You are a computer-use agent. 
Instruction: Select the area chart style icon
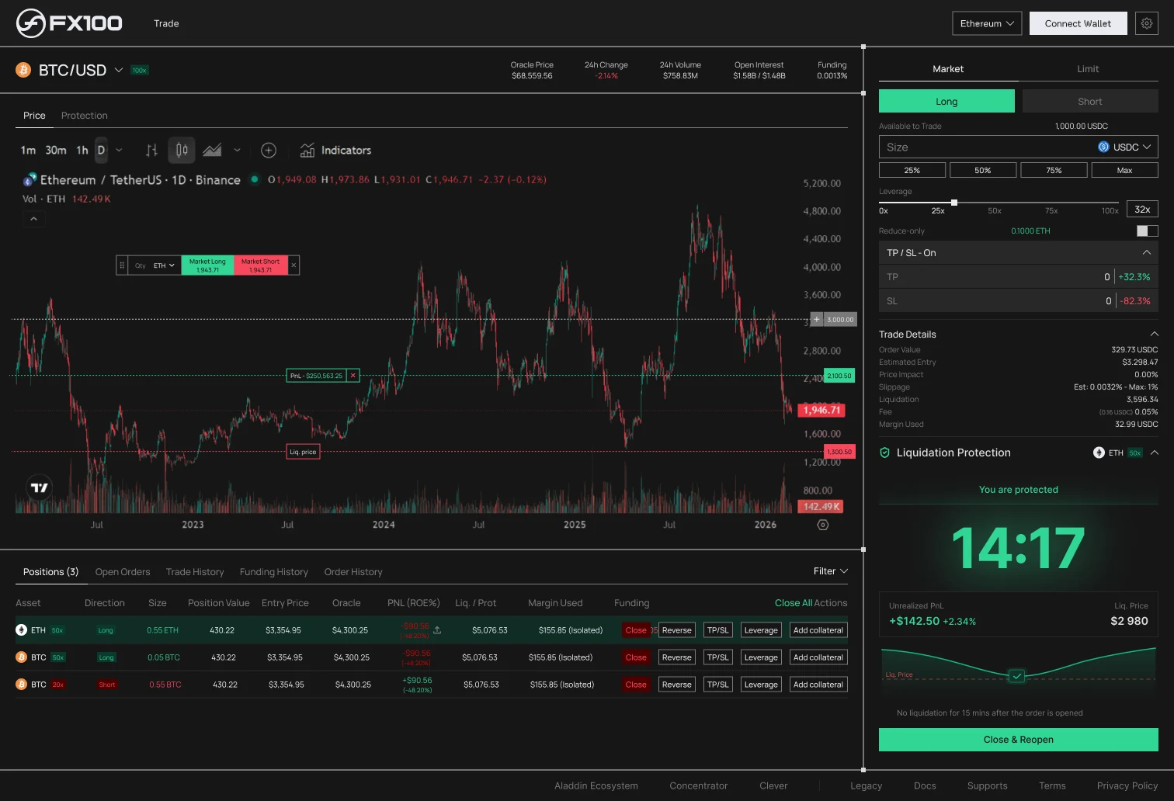click(x=212, y=150)
